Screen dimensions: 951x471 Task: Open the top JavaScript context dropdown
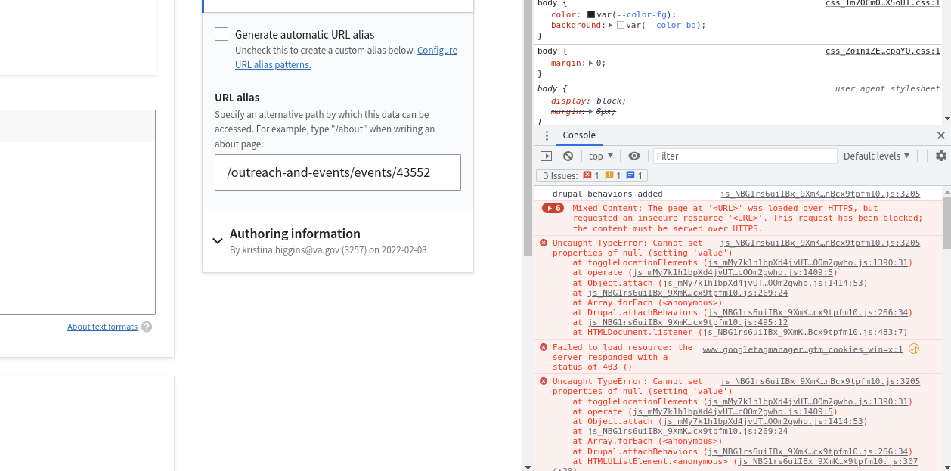pyautogui.click(x=601, y=156)
